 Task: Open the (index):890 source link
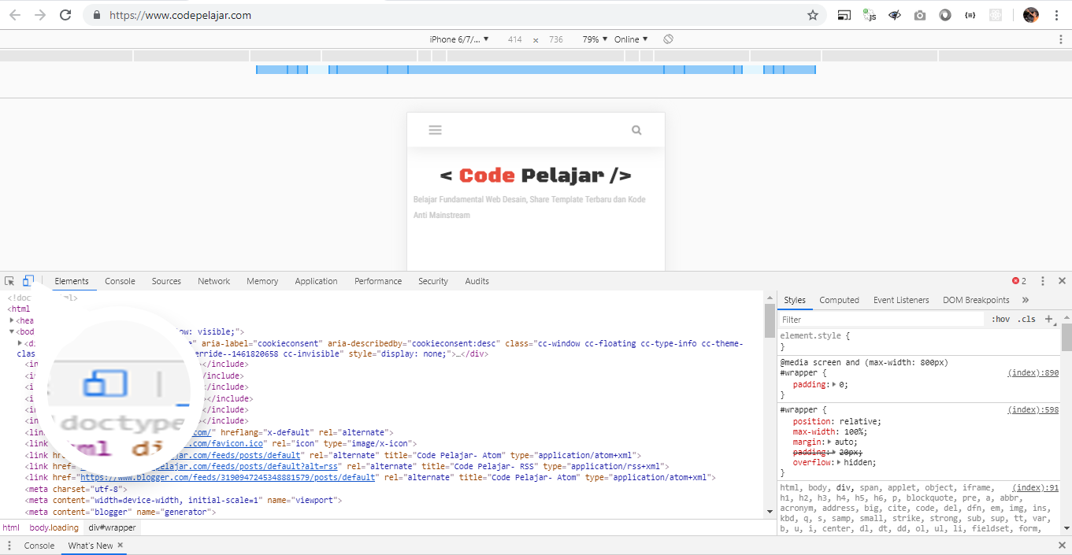point(1033,373)
